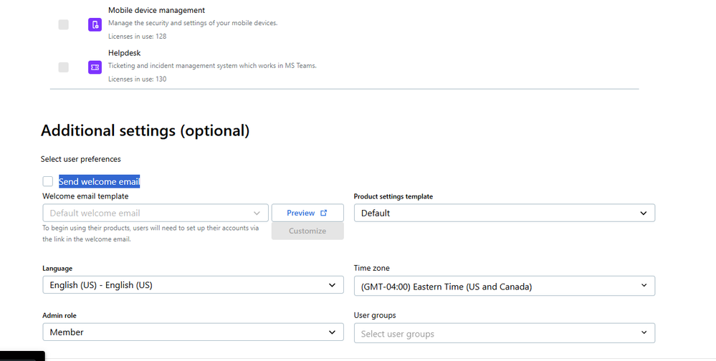
Task: Enable the Helpdesk product checkbox
Action: (x=64, y=67)
